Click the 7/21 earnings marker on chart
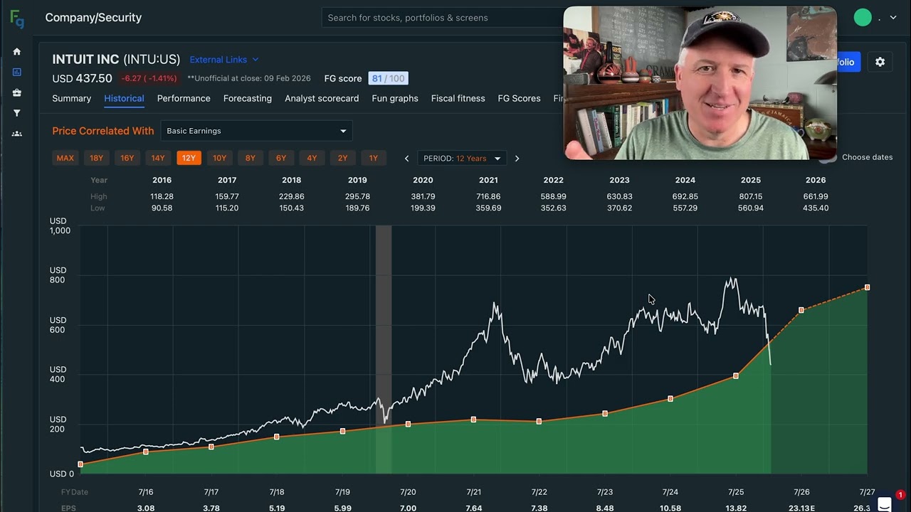 [x=473, y=420]
